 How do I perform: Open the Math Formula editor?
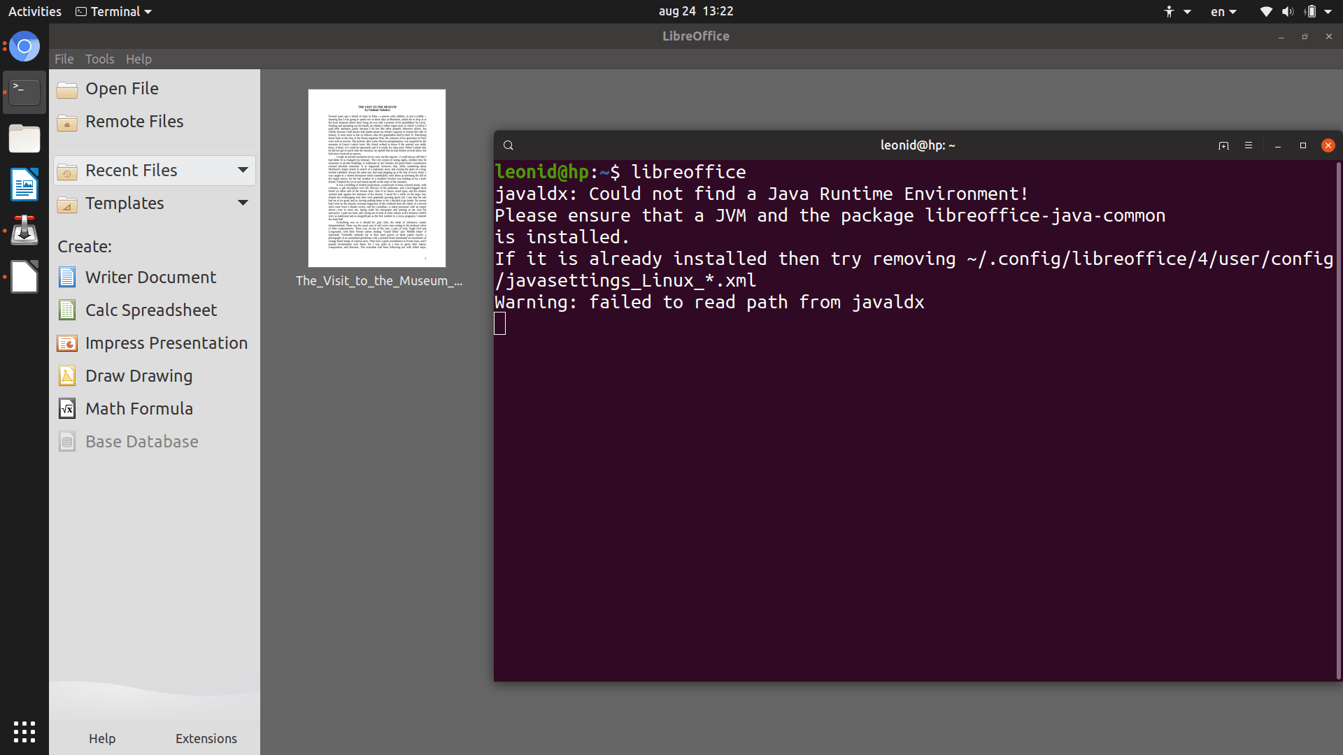(x=138, y=409)
